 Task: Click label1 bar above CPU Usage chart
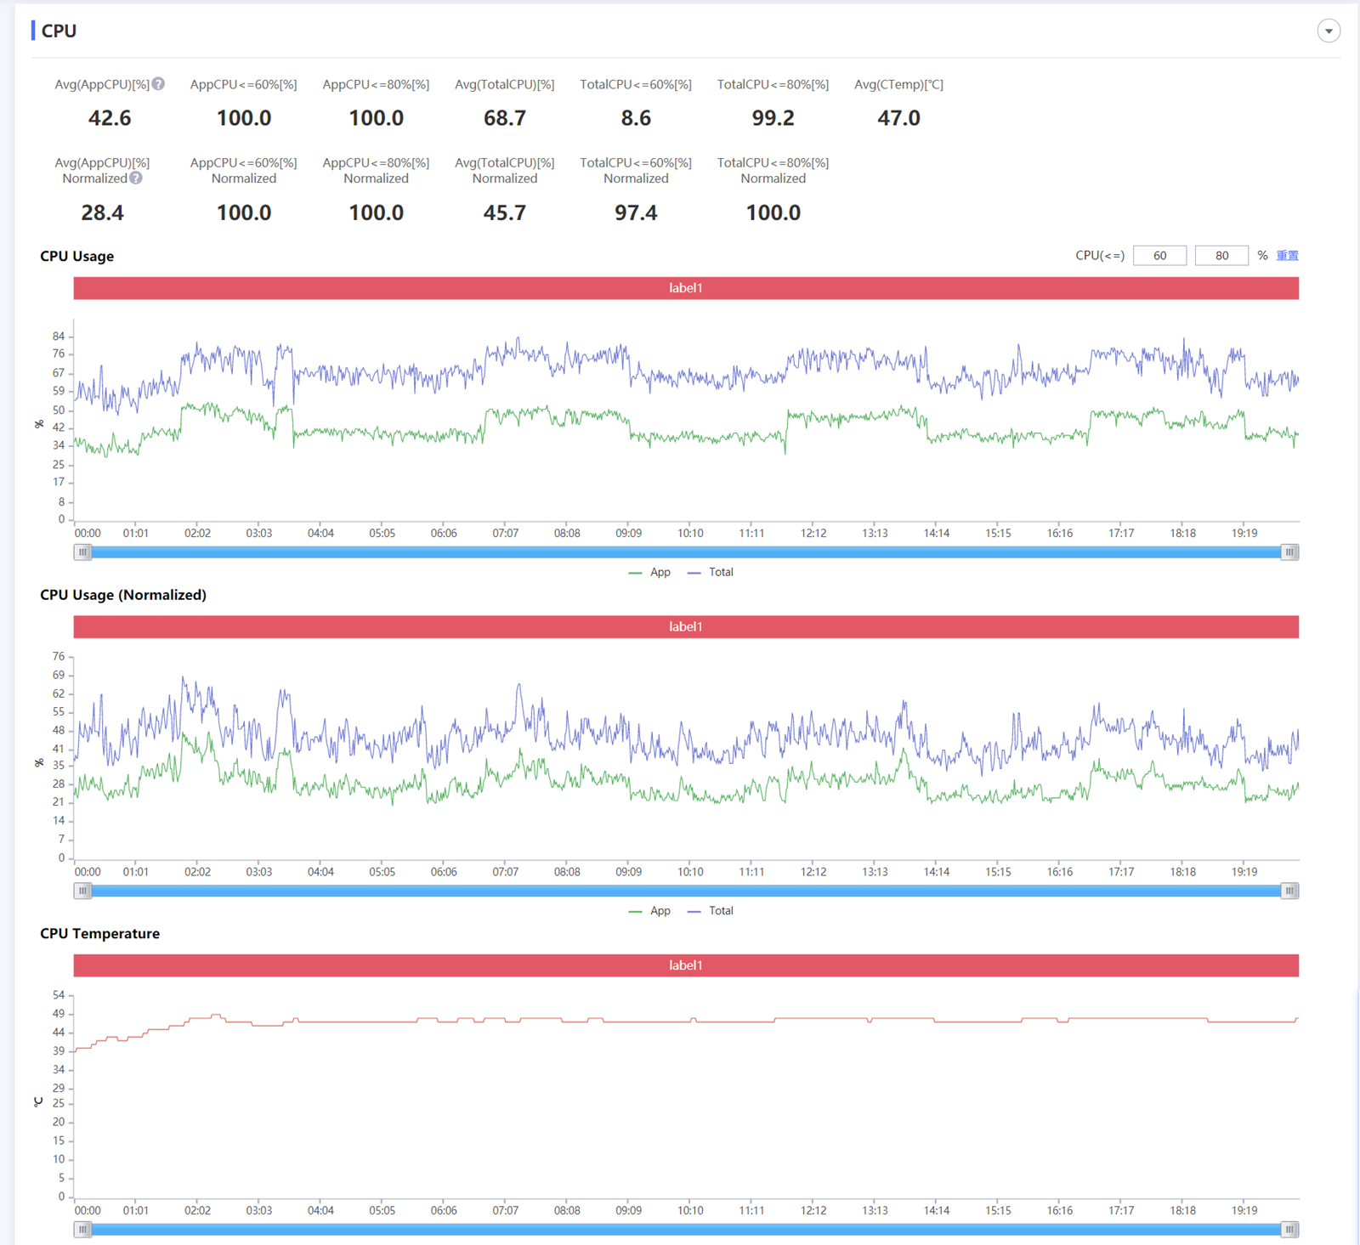coord(685,288)
